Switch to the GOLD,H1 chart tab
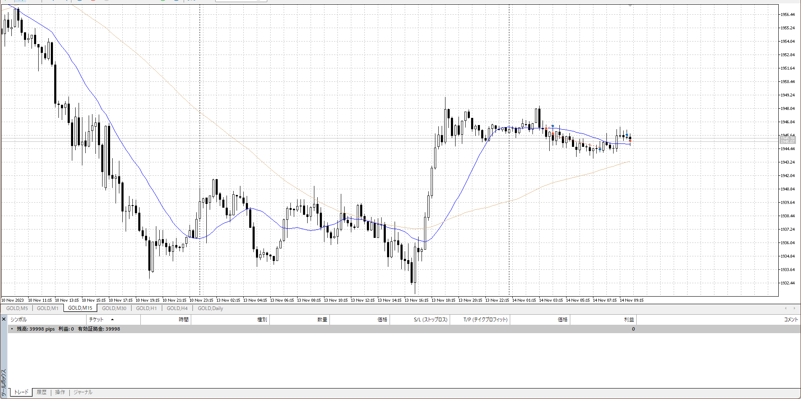 (146, 308)
